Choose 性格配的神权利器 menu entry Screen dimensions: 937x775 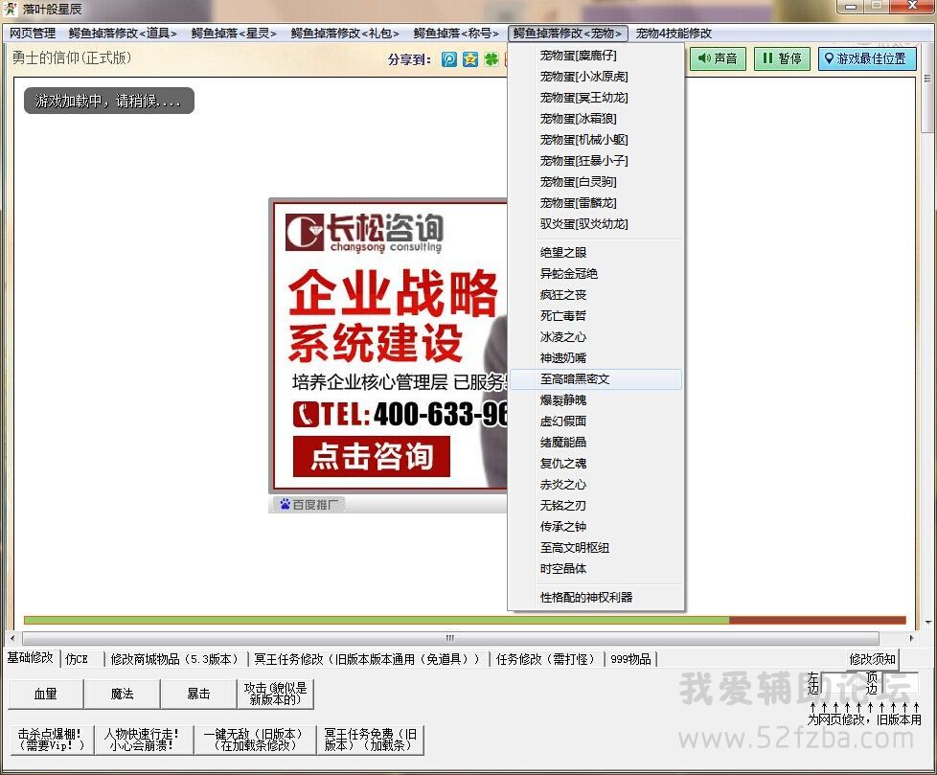pos(595,597)
